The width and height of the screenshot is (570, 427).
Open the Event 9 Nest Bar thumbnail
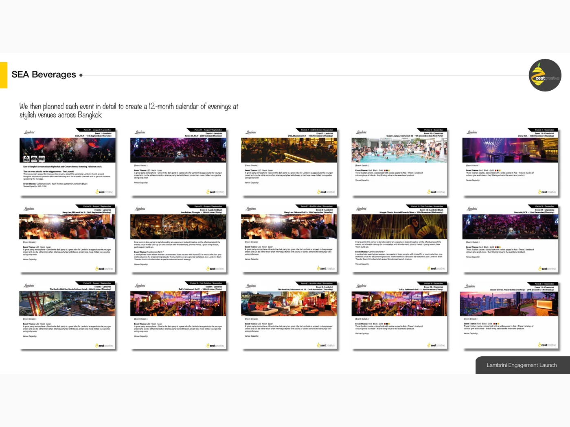pyautogui.click(x=289, y=316)
